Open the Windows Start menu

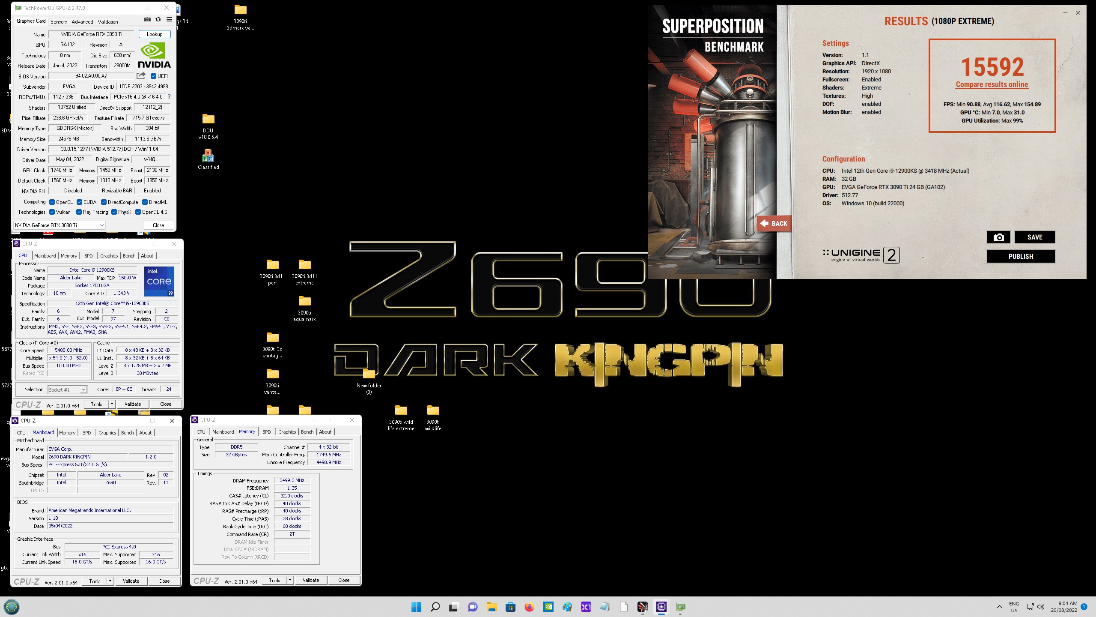coord(416,607)
